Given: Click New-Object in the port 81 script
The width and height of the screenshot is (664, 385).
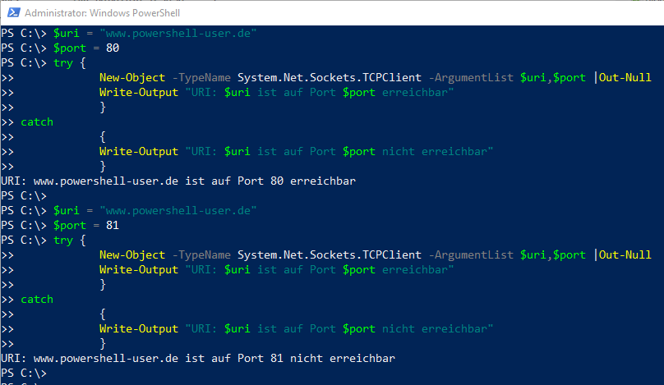Looking at the screenshot, I should (x=132, y=255).
